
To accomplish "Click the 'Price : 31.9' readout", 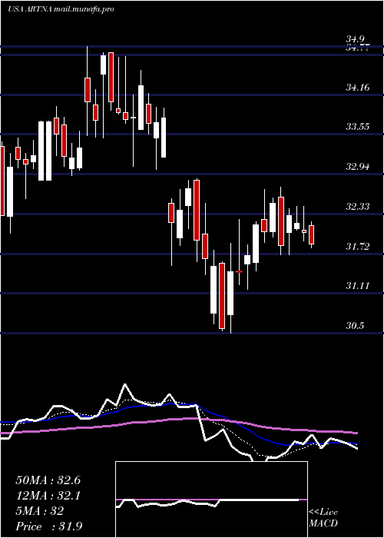I will click(x=48, y=526).
